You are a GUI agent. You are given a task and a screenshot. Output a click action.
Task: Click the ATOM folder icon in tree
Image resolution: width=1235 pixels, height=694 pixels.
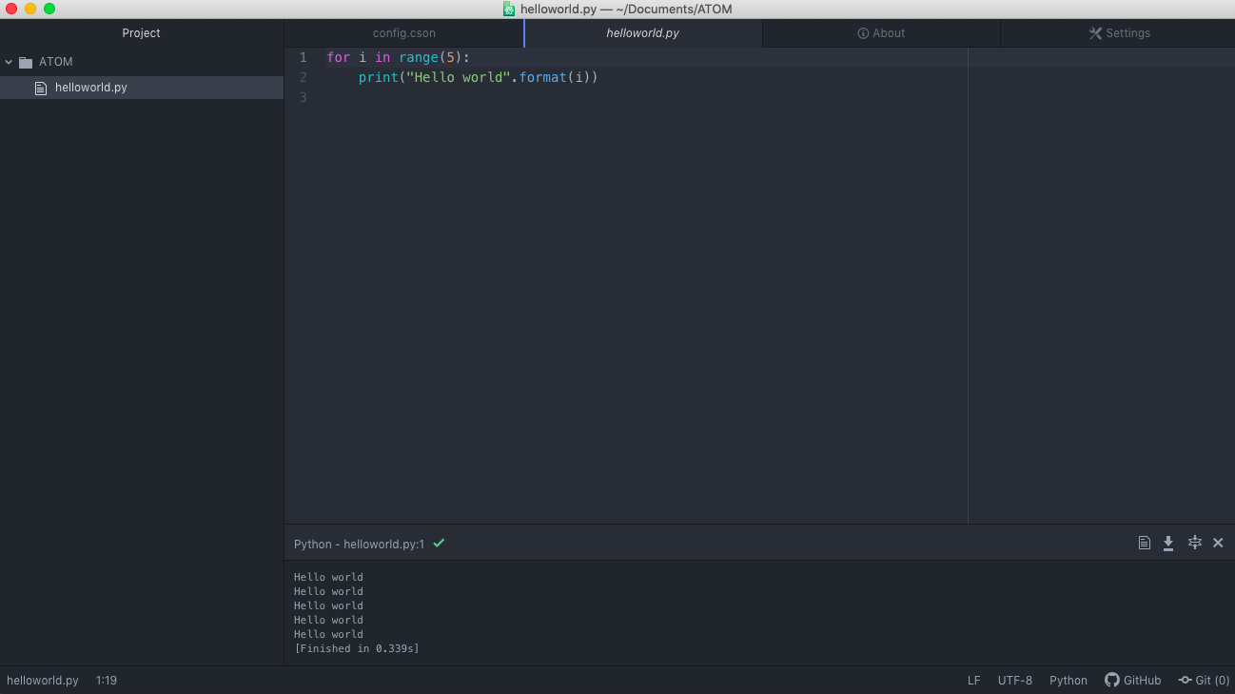point(26,62)
